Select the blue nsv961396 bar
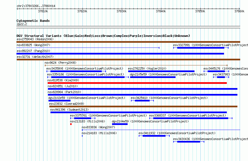This screenshot has width=248, height=161. coord(138,112)
